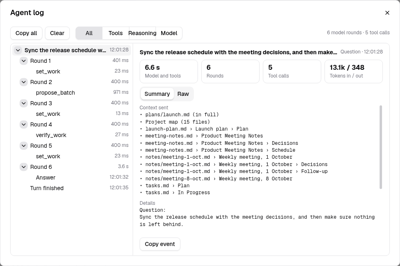Clear the agent log
Viewport: 400px width, 266px height.
tap(57, 33)
